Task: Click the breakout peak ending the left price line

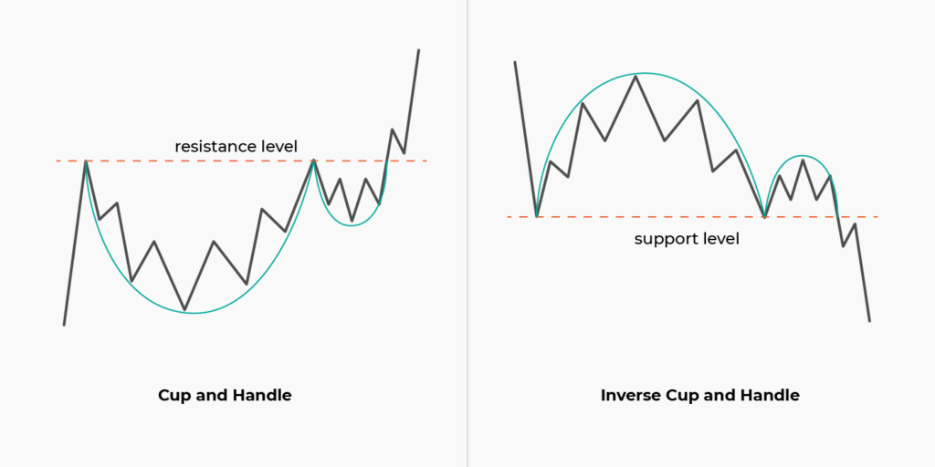Action: tap(418, 49)
